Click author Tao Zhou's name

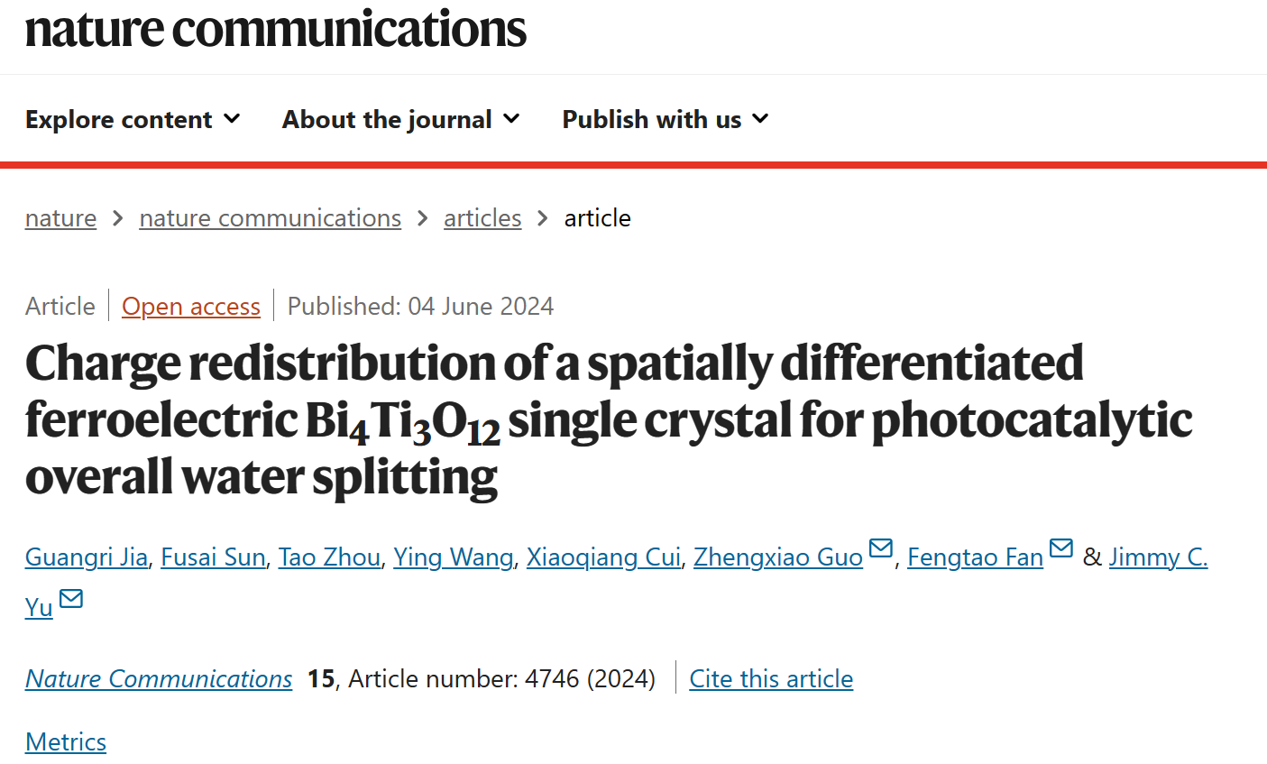(x=329, y=557)
